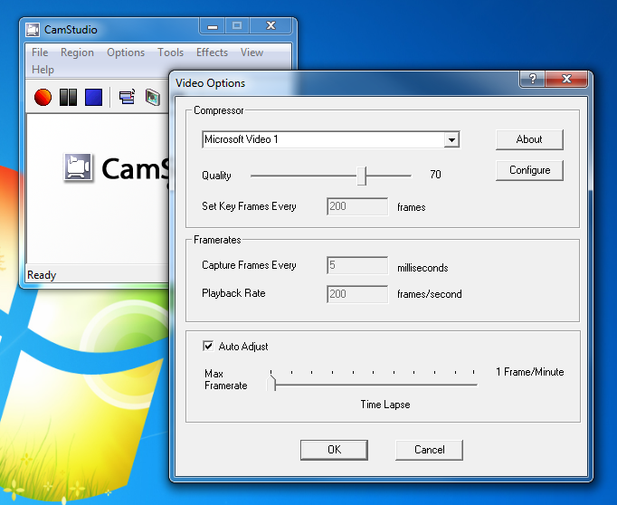Confirm settings with the OK button

[334, 450]
